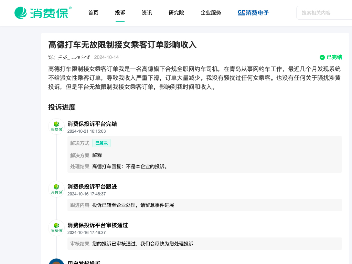Viewport: 352px width, 264px height.
Task: Click the 解决方案 value 解释
Action: [x=97, y=155]
